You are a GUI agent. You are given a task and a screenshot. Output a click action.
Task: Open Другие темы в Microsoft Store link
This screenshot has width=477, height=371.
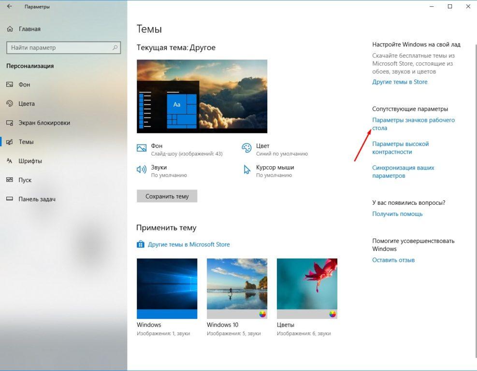pyautogui.click(x=188, y=244)
